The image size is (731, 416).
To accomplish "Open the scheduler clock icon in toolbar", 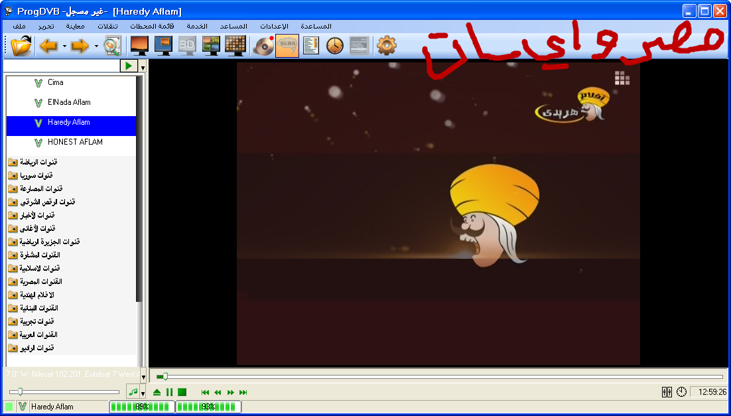I will (335, 46).
